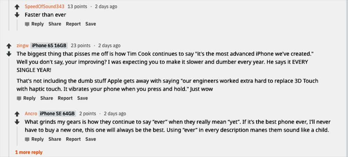The width and height of the screenshot is (348, 157).
Task: Downvote the 'Faster than ever' comment
Action: click(x=17, y=15)
